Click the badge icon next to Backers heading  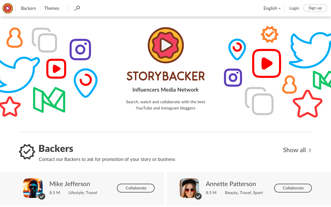click(x=27, y=152)
